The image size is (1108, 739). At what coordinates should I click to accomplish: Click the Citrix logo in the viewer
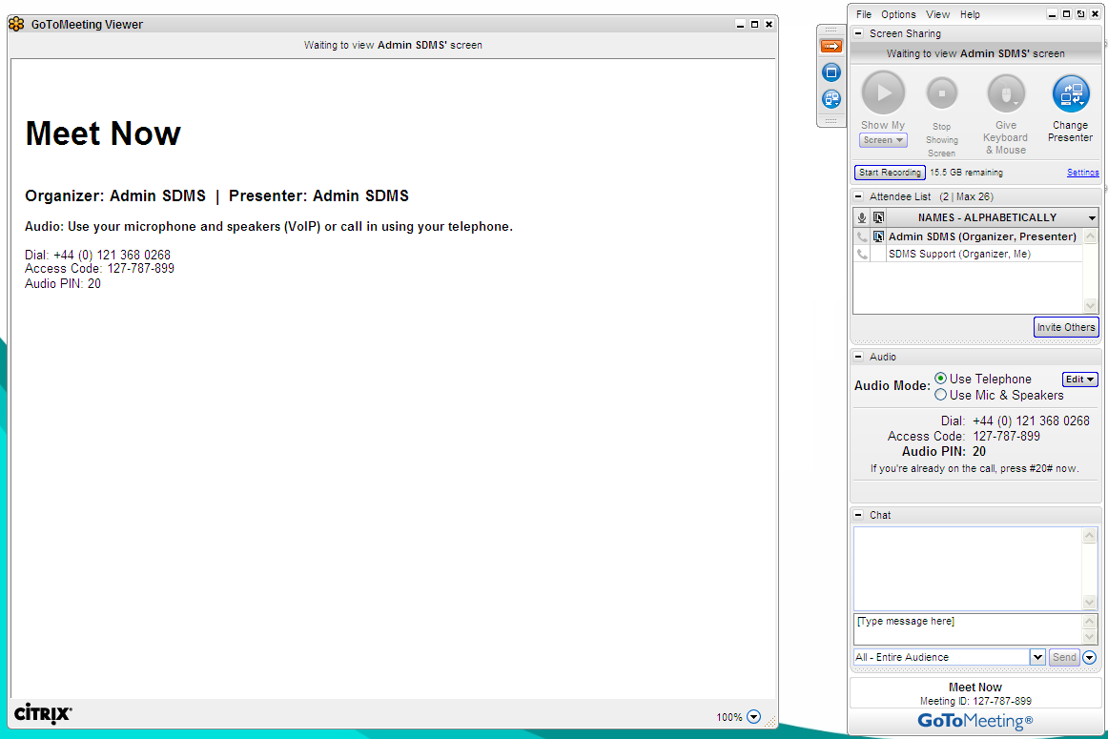click(43, 713)
